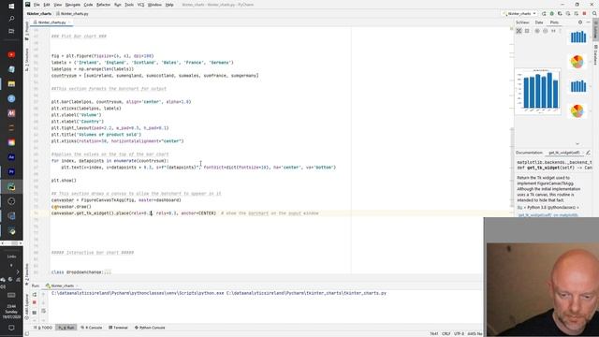Open the Structure tool window sidebar tab
Screen dimensions: 599x337
27,59
